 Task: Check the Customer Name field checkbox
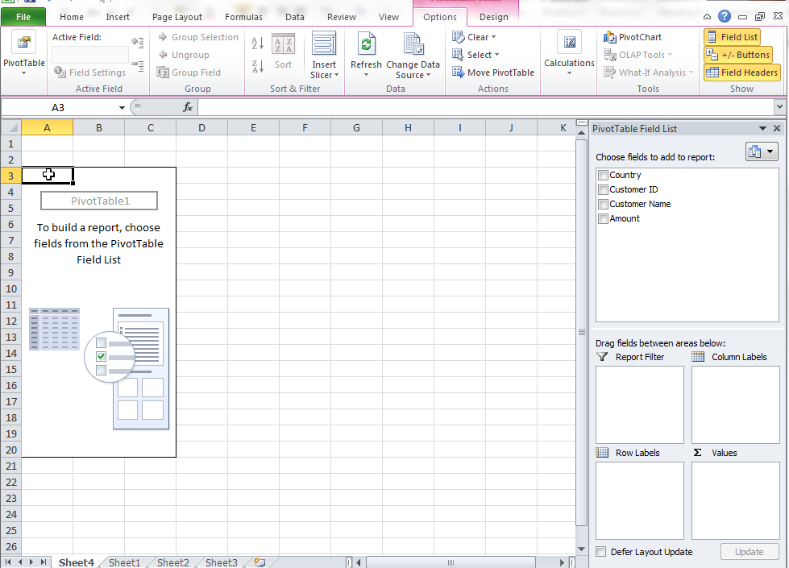pyautogui.click(x=603, y=205)
